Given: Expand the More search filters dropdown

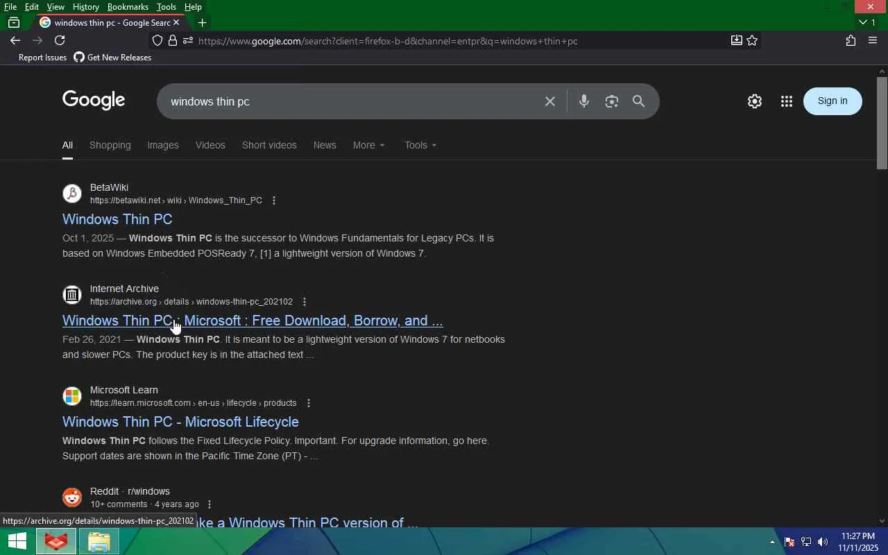Looking at the screenshot, I should tap(368, 145).
